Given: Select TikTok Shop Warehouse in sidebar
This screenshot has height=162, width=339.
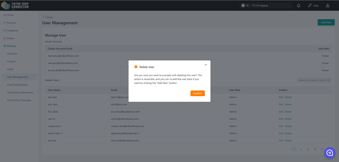Looking at the screenshot, I should point(20,92).
